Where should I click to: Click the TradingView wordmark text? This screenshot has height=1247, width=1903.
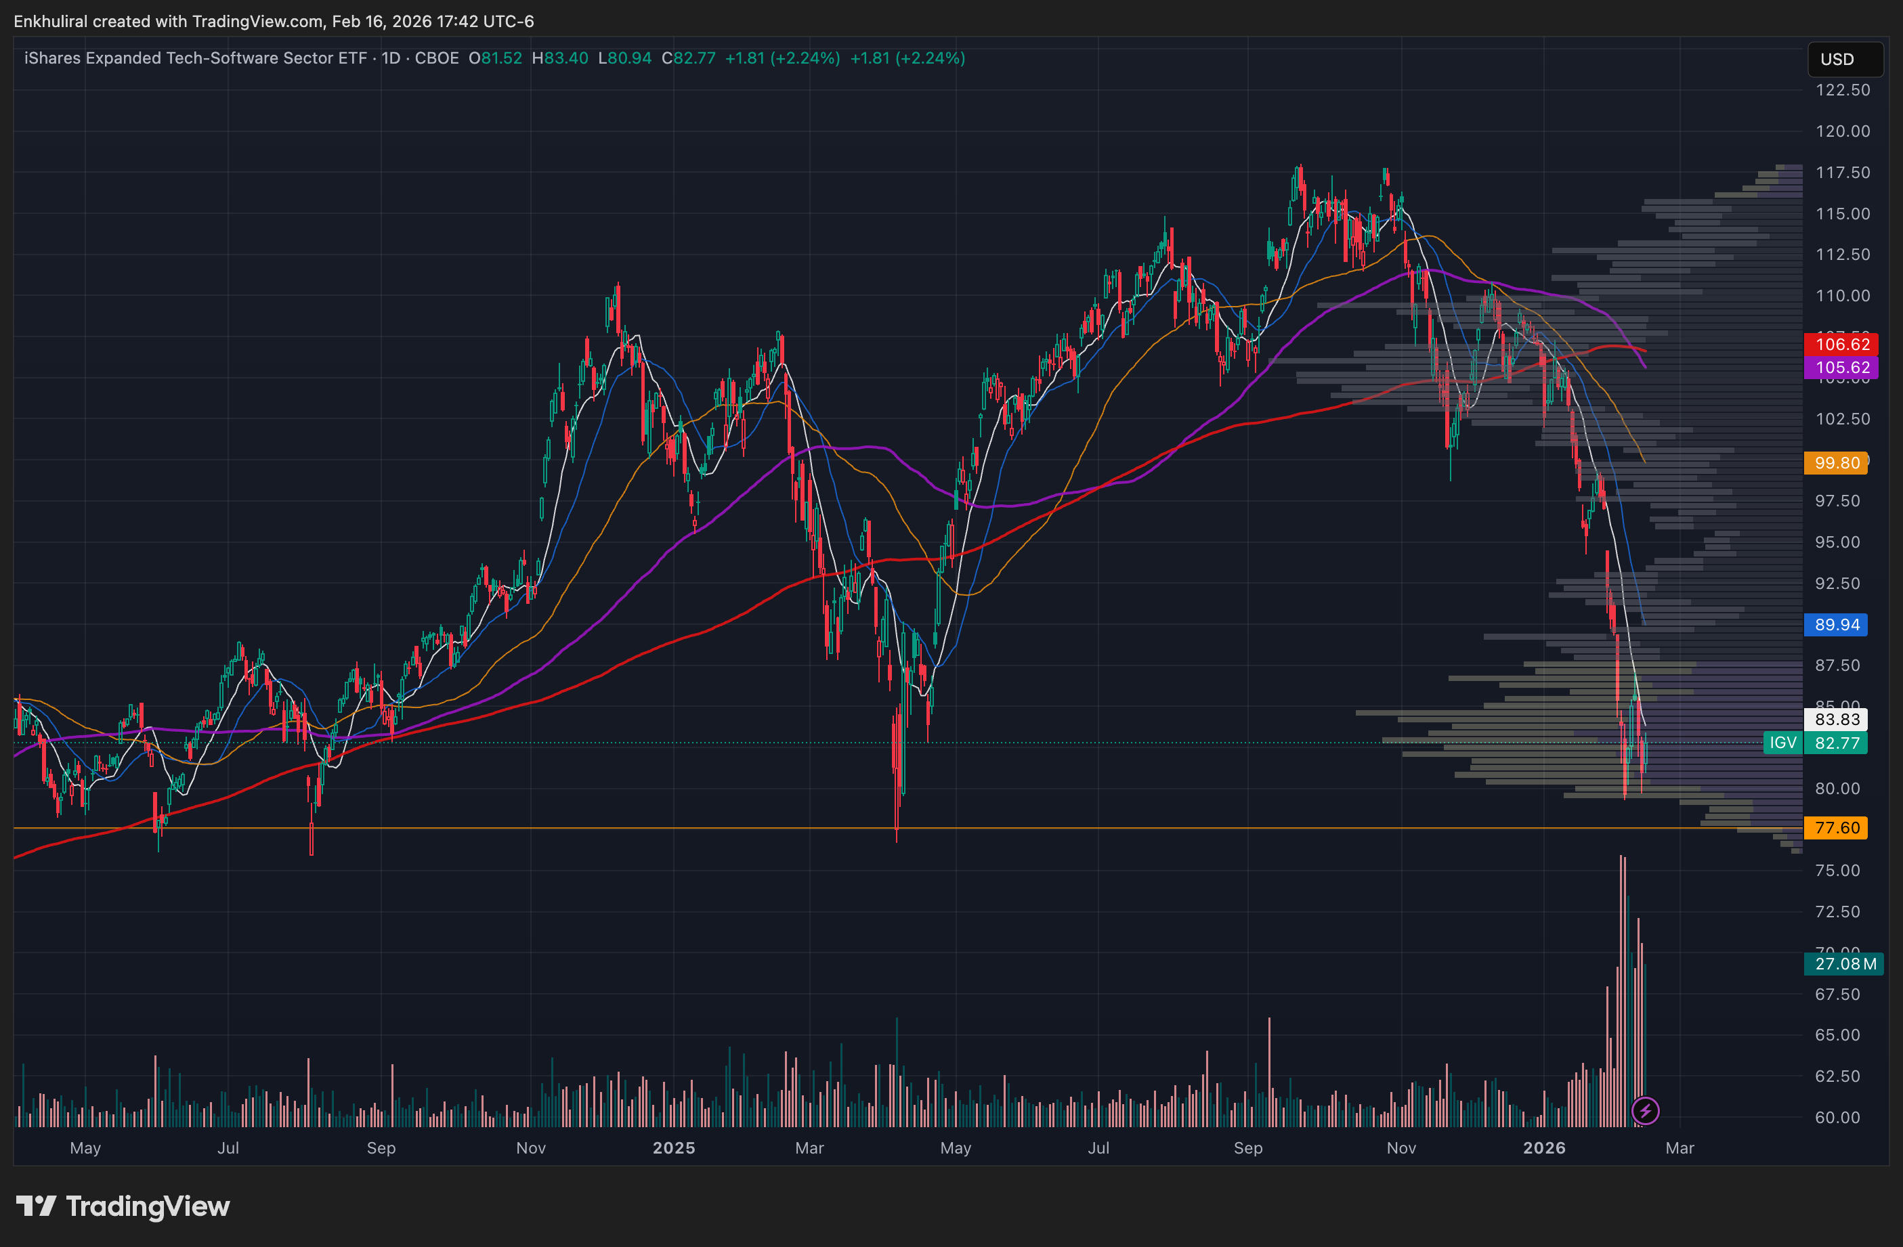pos(148,1206)
